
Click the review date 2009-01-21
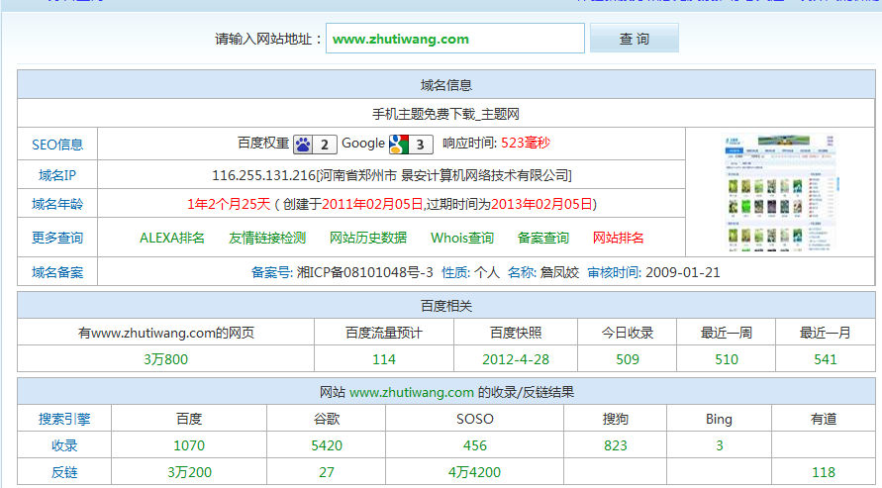pyautogui.click(x=683, y=272)
